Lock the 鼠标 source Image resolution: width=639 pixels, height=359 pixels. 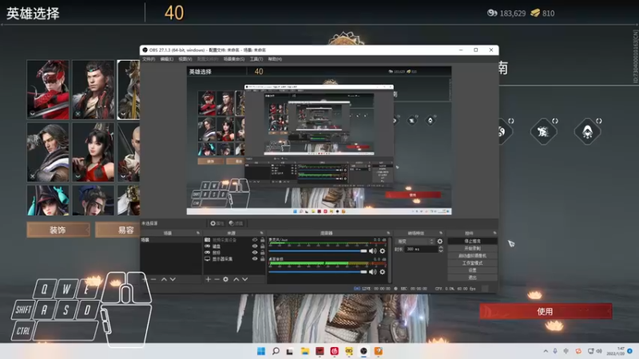click(x=263, y=252)
